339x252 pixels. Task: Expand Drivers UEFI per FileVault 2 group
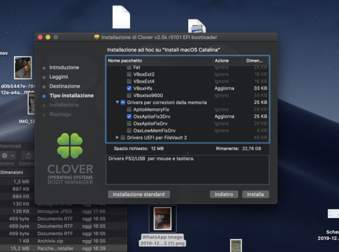[117, 137]
